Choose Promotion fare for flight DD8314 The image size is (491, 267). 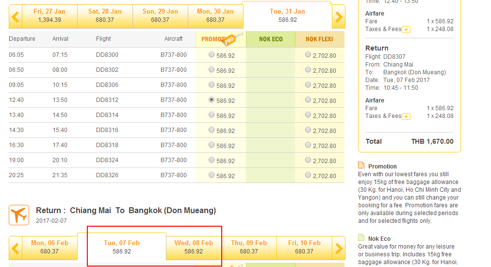(212, 115)
